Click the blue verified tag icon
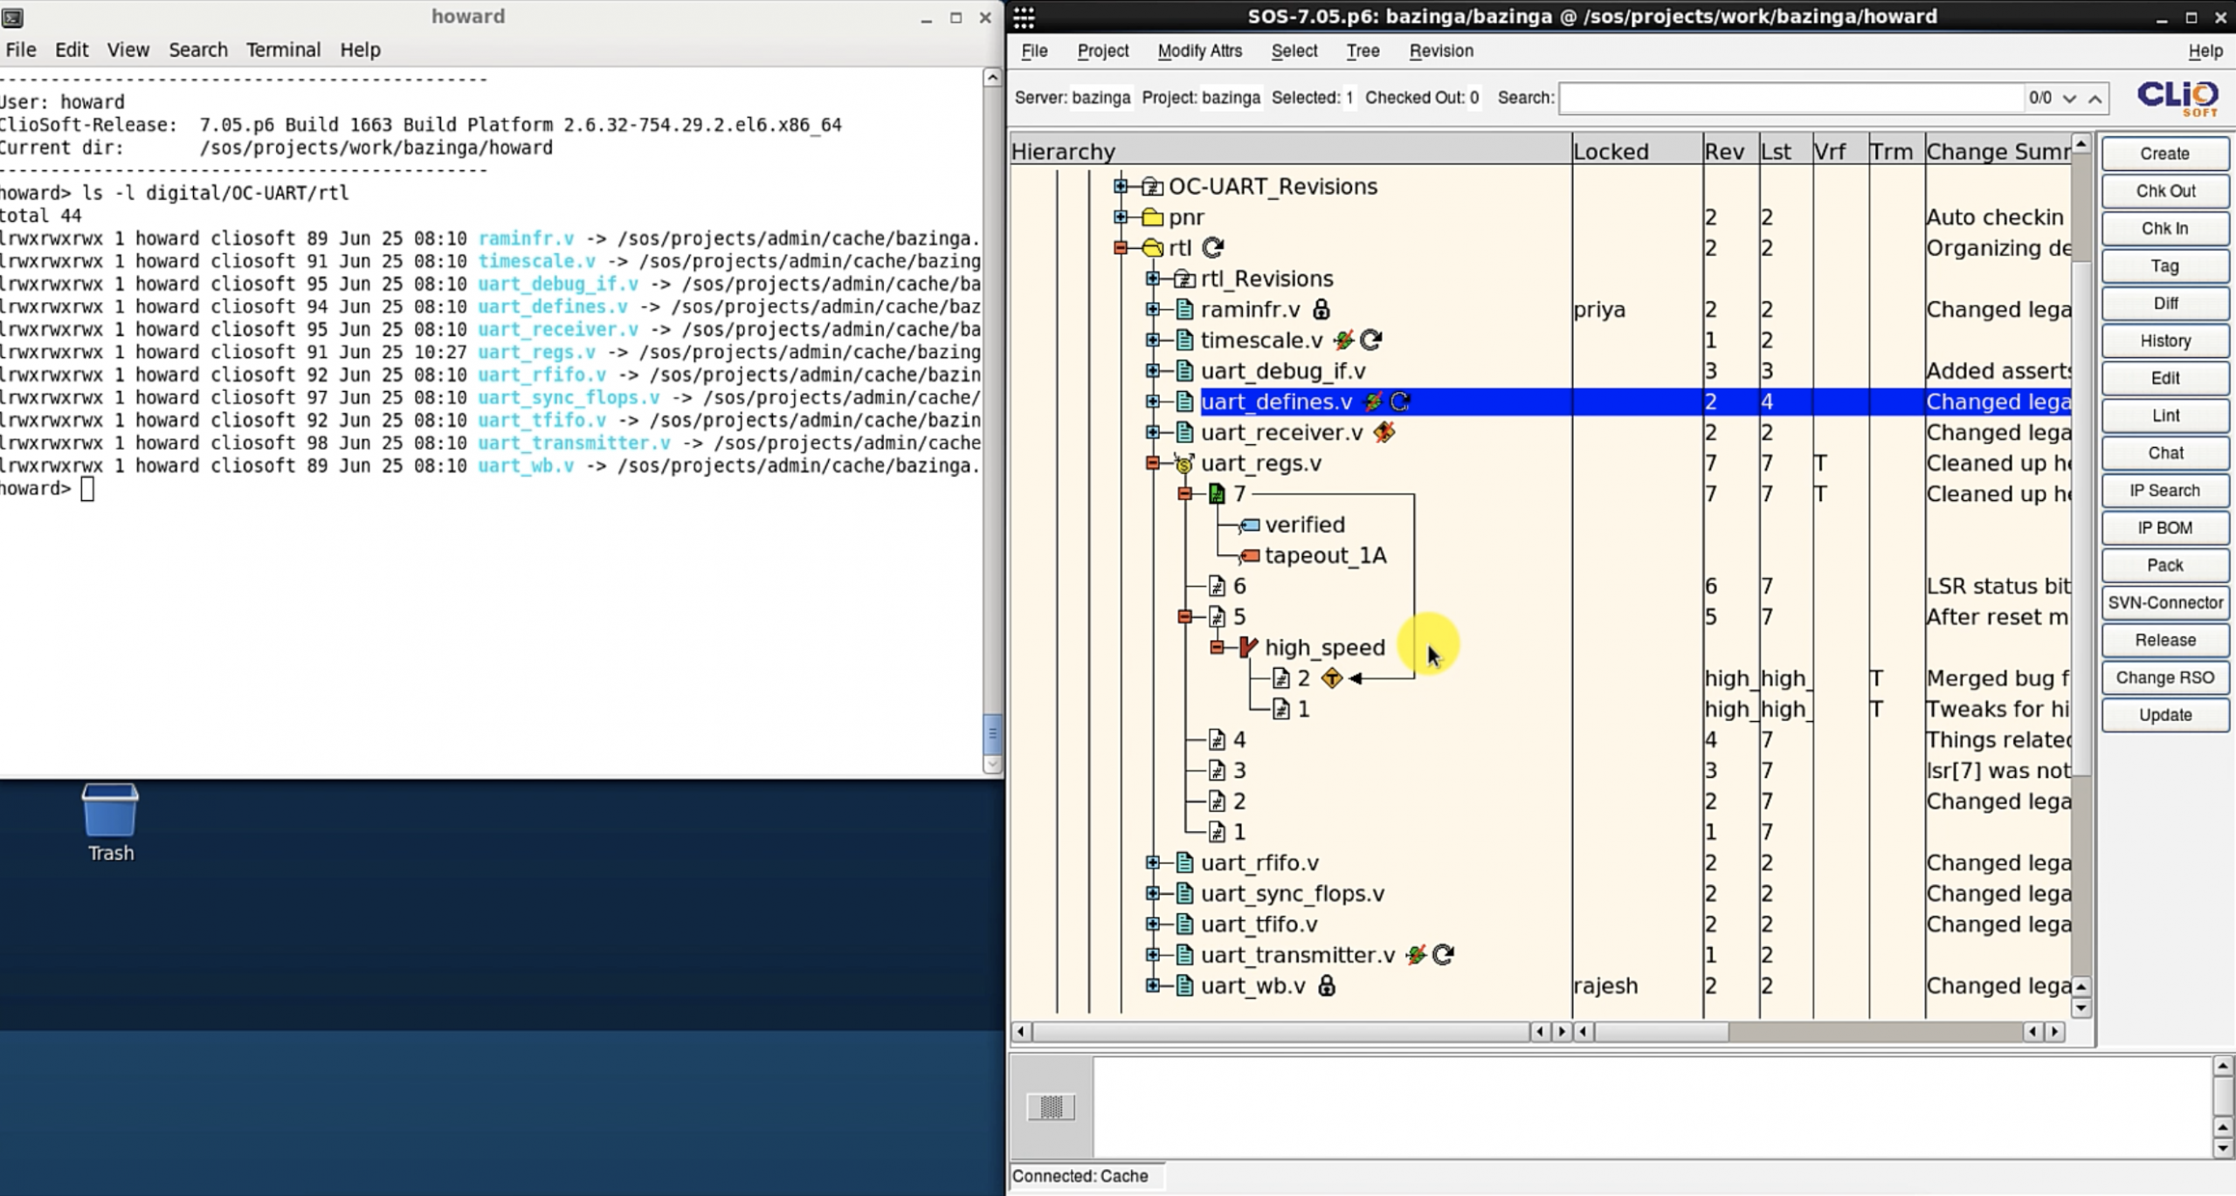Viewport: 2236px width, 1196px height. pyautogui.click(x=1250, y=525)
